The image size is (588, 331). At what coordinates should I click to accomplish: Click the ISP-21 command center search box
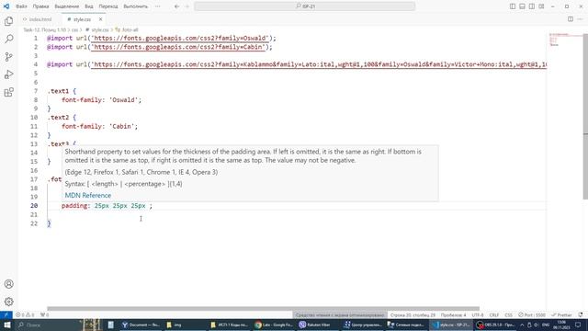pyautogui.click(x=304, y=6)
